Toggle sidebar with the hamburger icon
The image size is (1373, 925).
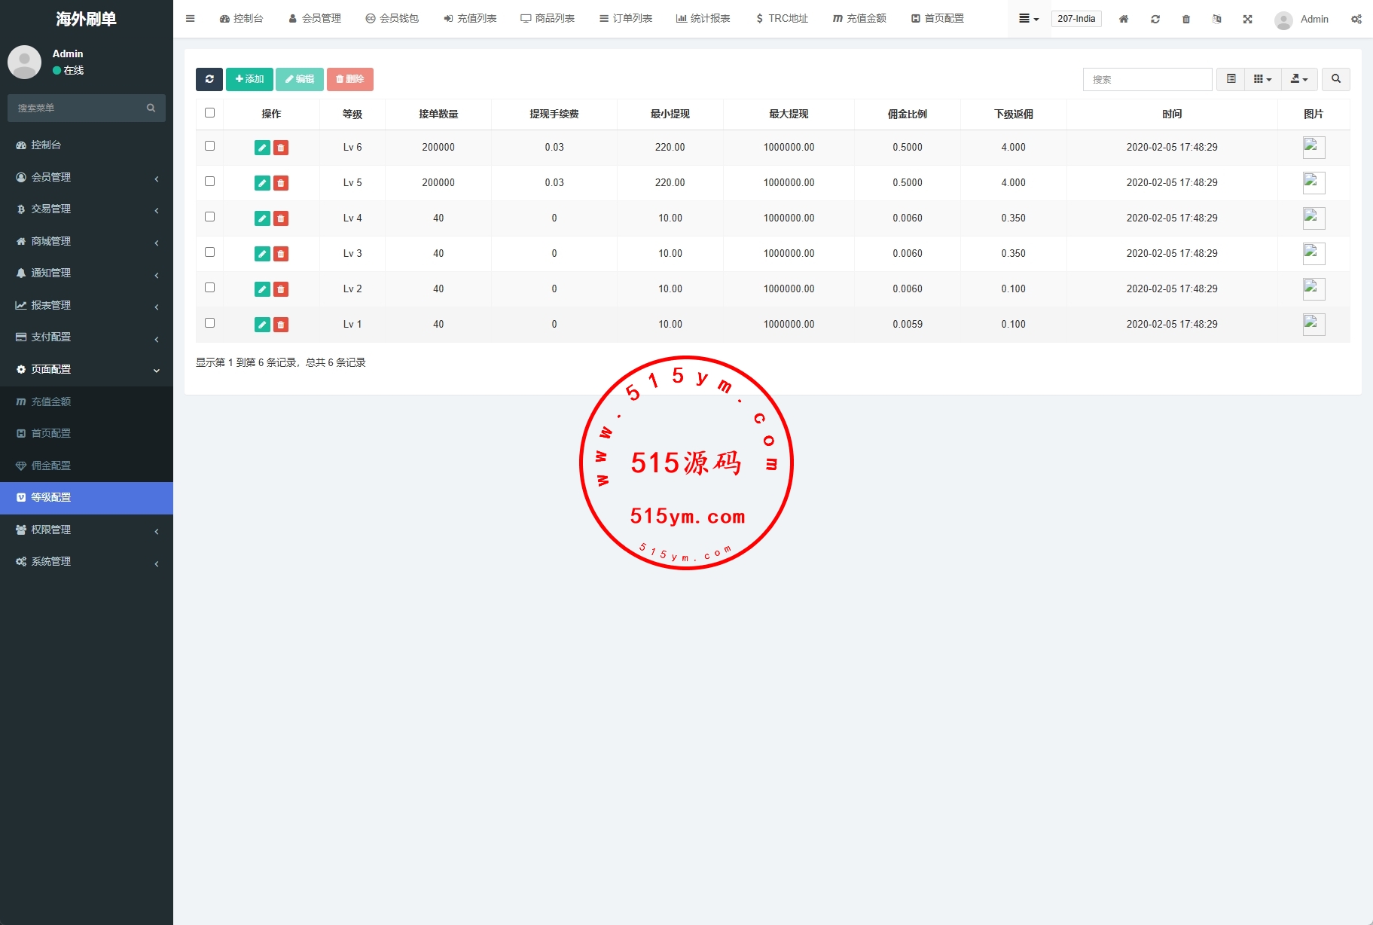[191, 19]
